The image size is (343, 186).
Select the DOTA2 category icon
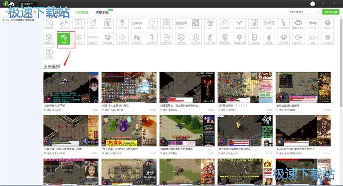click(x=196, y=24)
